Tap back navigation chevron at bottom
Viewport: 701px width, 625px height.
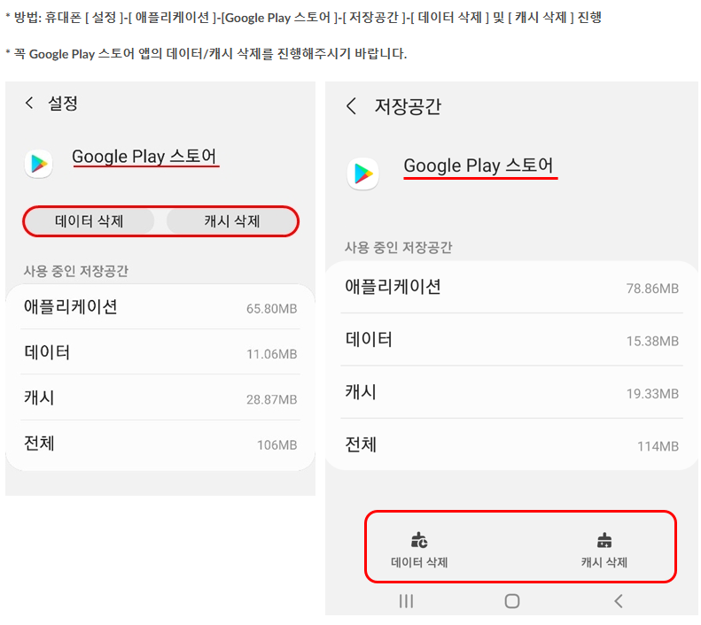click(619, 601)
